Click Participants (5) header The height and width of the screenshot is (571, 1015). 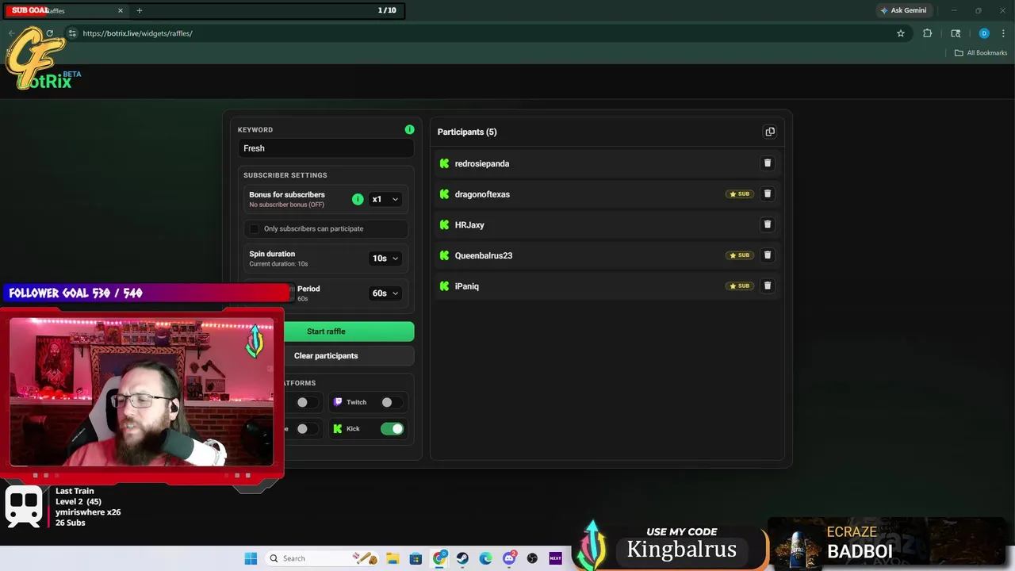coord(467,132)
